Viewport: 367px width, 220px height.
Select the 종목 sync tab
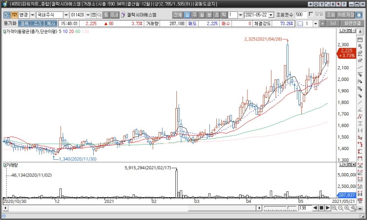24,23
